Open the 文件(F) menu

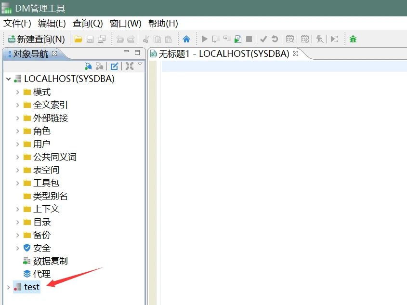[17, 24]
